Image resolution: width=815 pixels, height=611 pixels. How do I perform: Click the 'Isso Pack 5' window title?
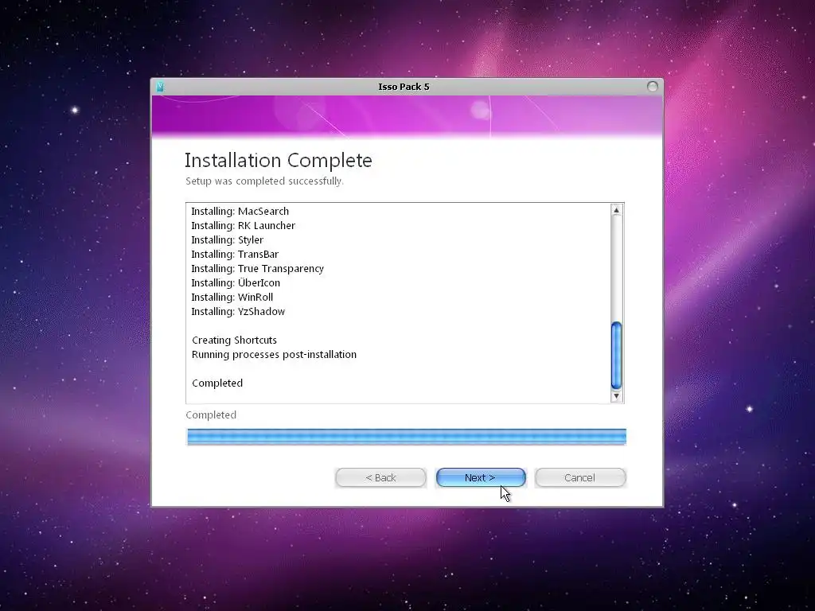point(404,87)
